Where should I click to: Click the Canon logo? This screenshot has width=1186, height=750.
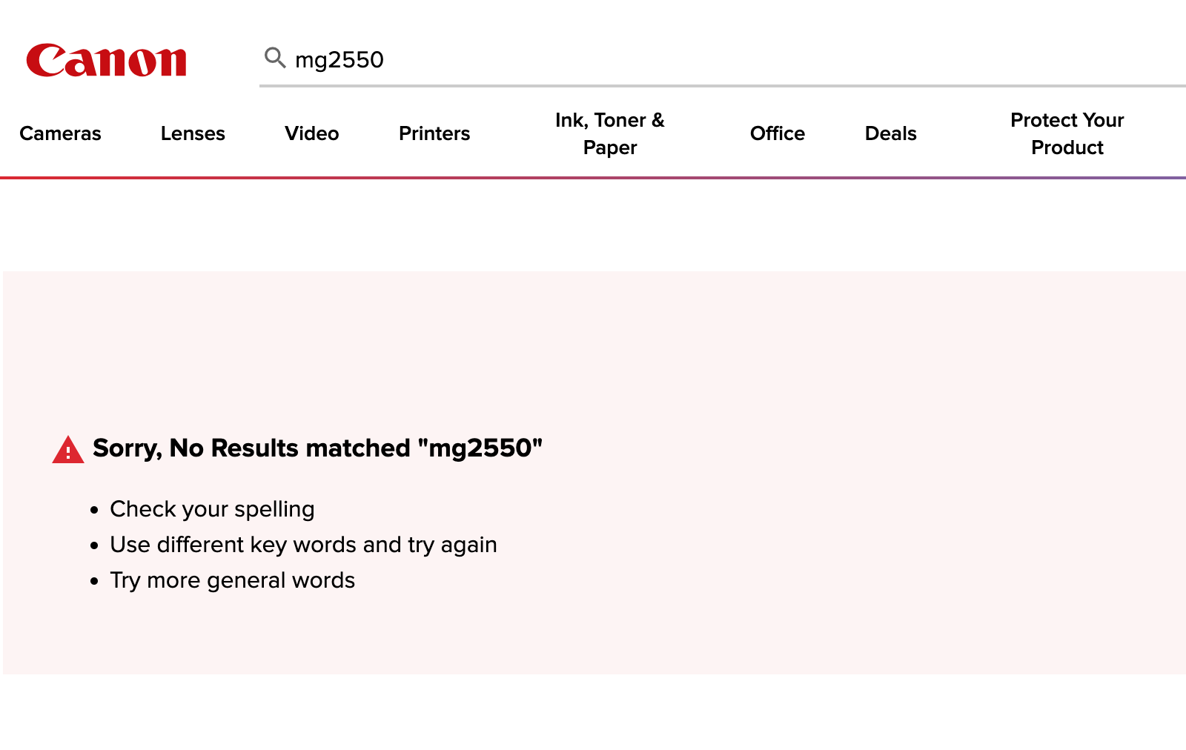[106, 60]
